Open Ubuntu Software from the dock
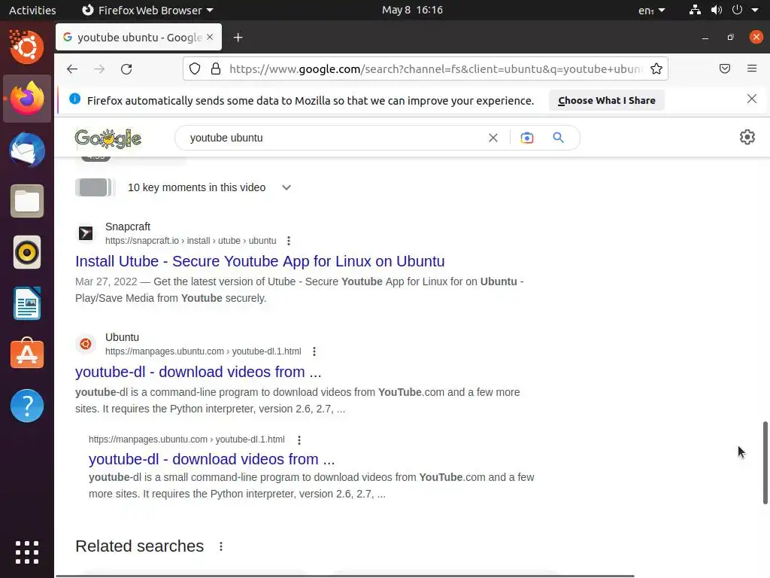The image size is (770, 578). (27, 354)
